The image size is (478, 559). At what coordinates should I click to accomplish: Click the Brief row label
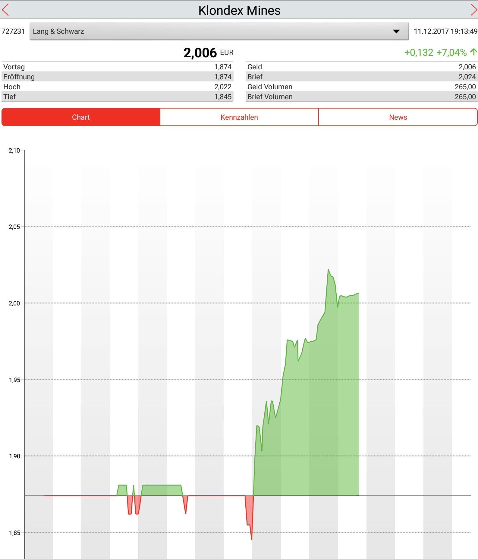point(255,77)
